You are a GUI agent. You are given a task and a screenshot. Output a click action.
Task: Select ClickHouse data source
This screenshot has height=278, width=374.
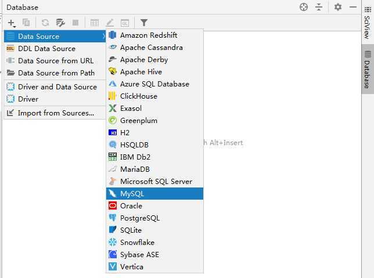click(x=155, y=96)
